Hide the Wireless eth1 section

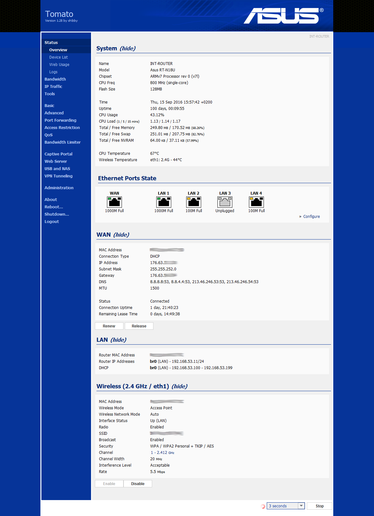coord(180,386)
